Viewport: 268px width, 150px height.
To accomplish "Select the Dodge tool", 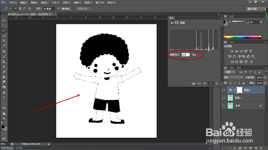I will (x=4, y=87).
